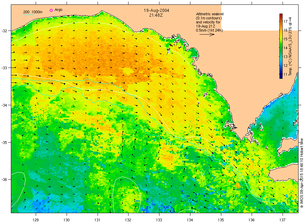Click the longitude axis label 135
This screenshot has width=306, height=224.
[221, 220]
